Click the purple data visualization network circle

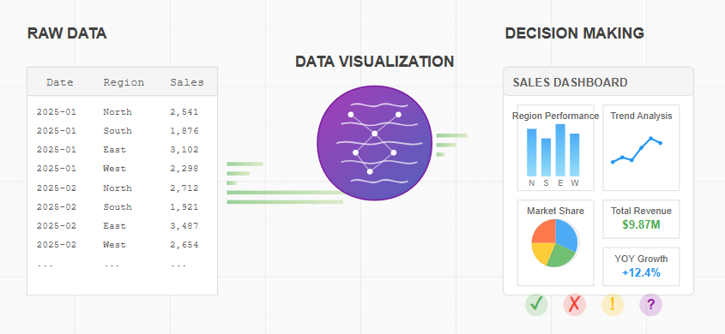[x=375, y=143]
